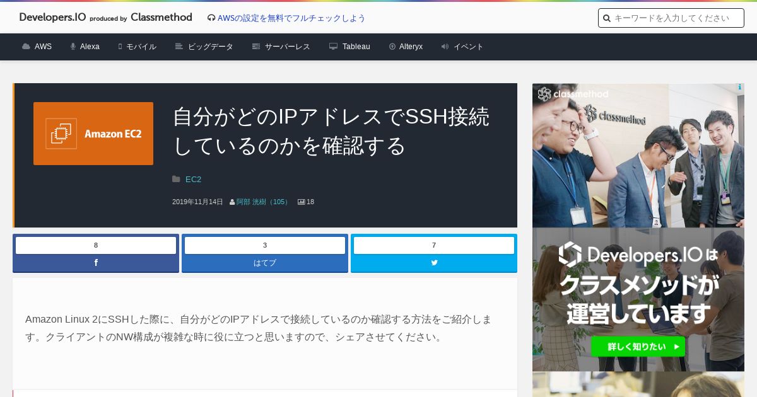Click the microphone icon next to Alexa

[x=73, y=47]
